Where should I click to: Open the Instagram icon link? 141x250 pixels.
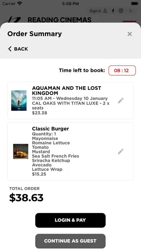121,11
